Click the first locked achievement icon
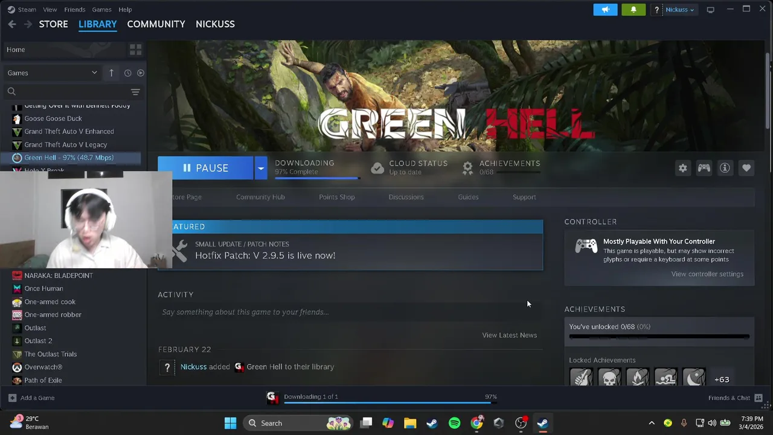 (581, 378)
